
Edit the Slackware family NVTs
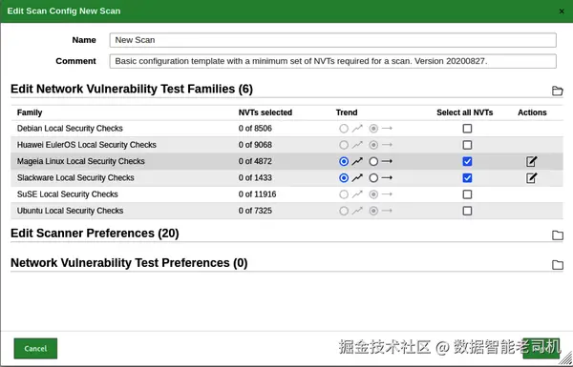tap(531, 177)
